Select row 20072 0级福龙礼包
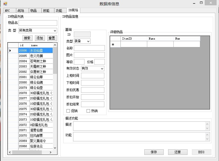219x161 pixels. pos(30,125)
